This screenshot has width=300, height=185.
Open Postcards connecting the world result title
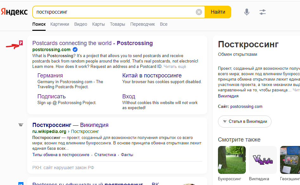[x=93, y=43]
